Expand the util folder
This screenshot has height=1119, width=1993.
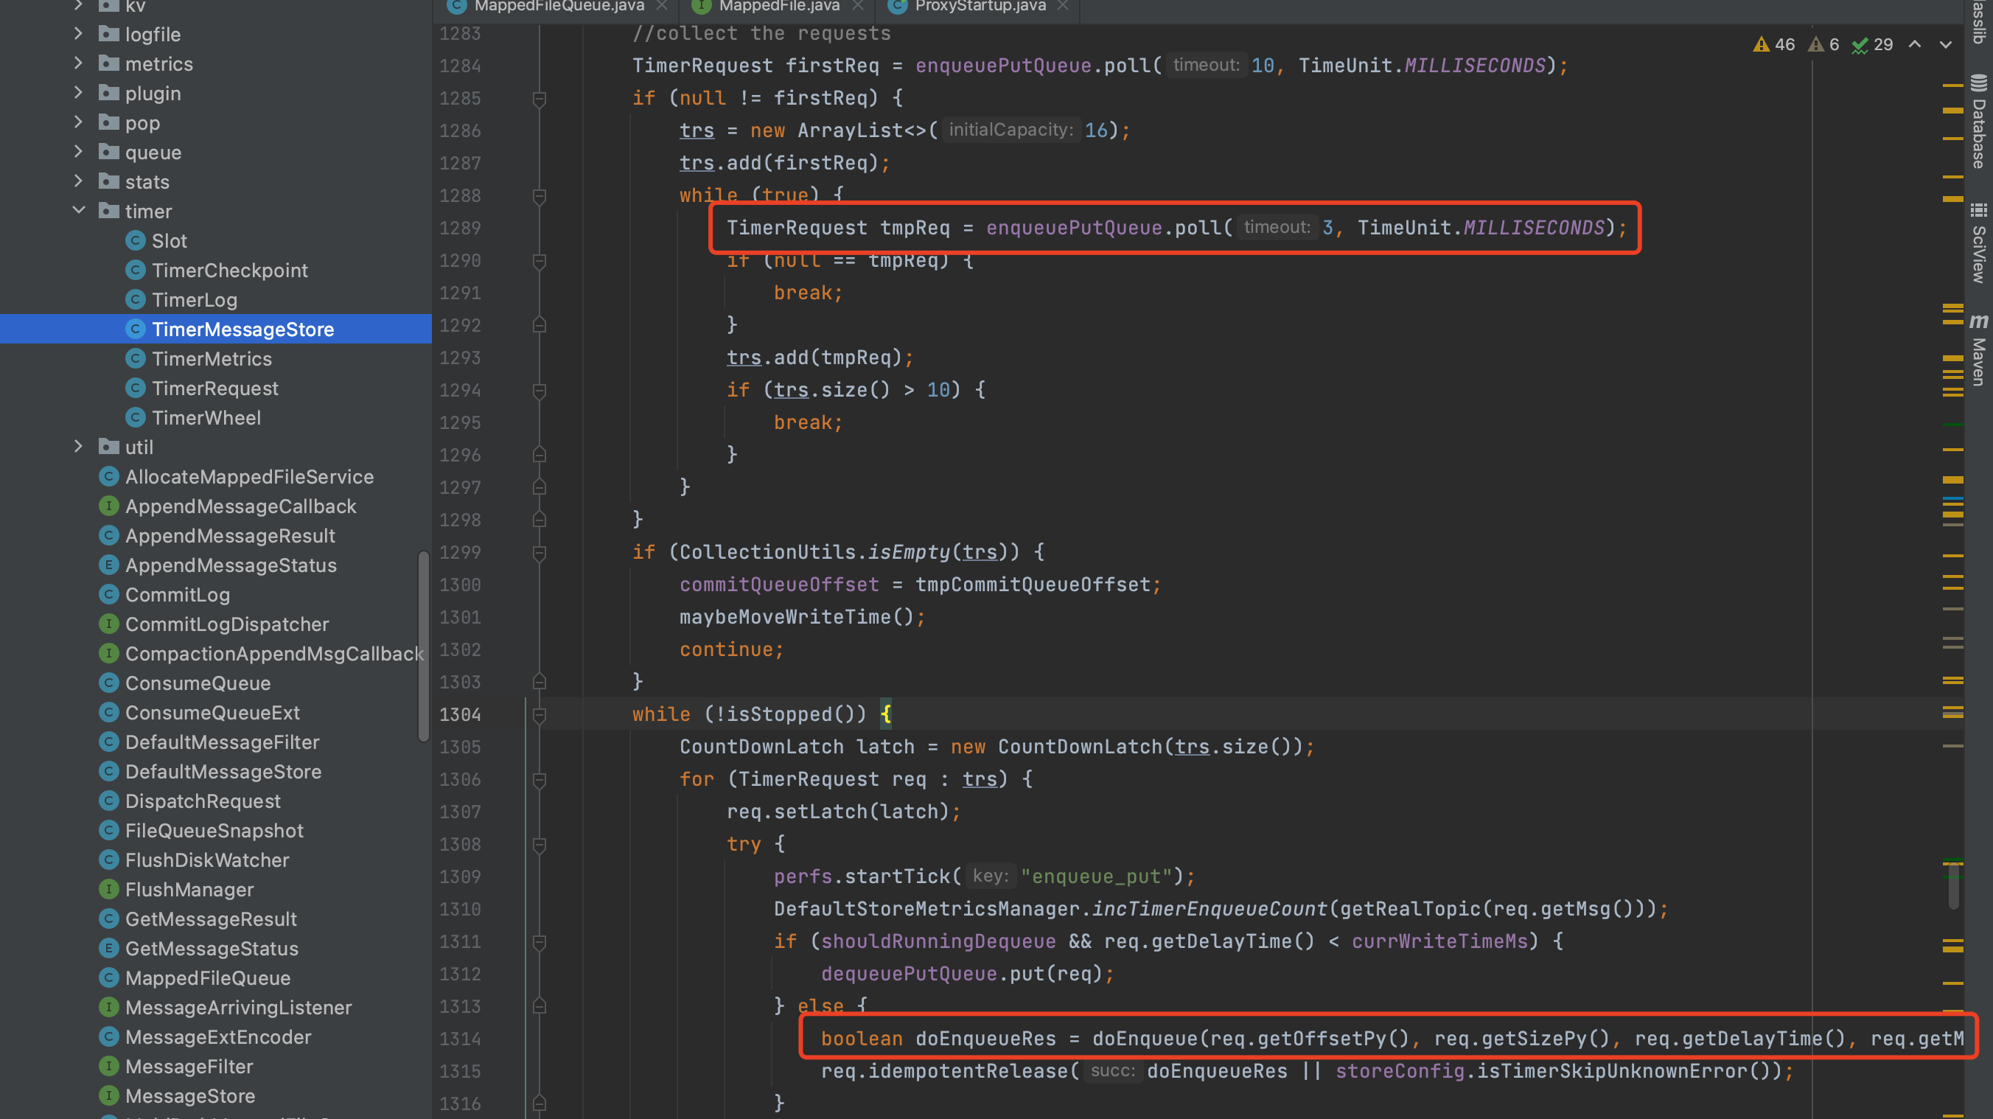(78, 447)
